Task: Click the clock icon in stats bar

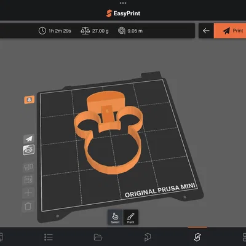Action: point(42,31)
